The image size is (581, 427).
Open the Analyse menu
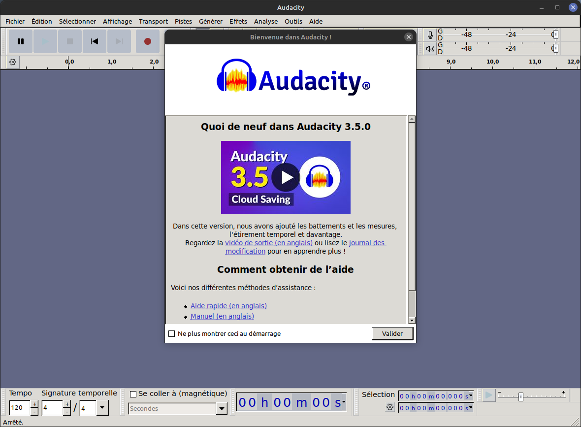tap(266, 22)
